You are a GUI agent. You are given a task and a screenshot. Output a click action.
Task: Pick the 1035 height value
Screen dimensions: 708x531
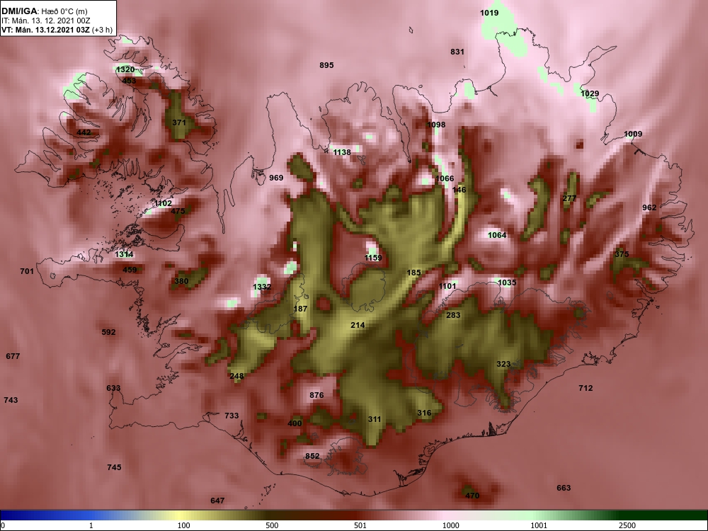pyautogui.click(x=507, y=282)
